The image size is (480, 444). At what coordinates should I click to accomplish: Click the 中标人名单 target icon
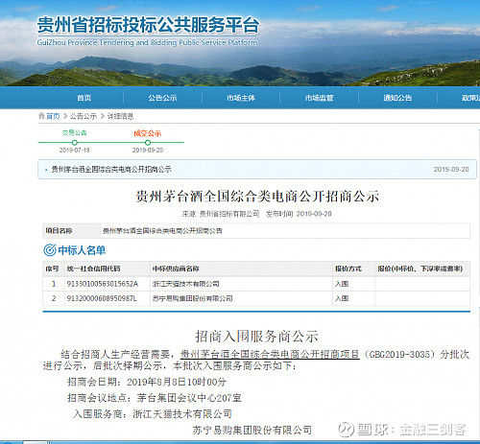(50, 250)
